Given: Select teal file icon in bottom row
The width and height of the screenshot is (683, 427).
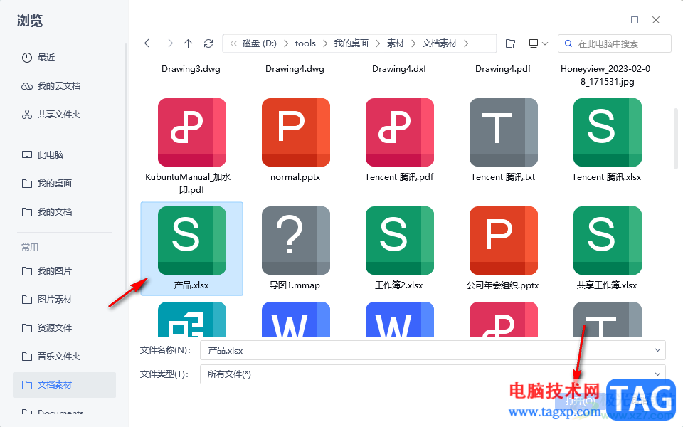Looking at the screenshot, I should 191,319.
